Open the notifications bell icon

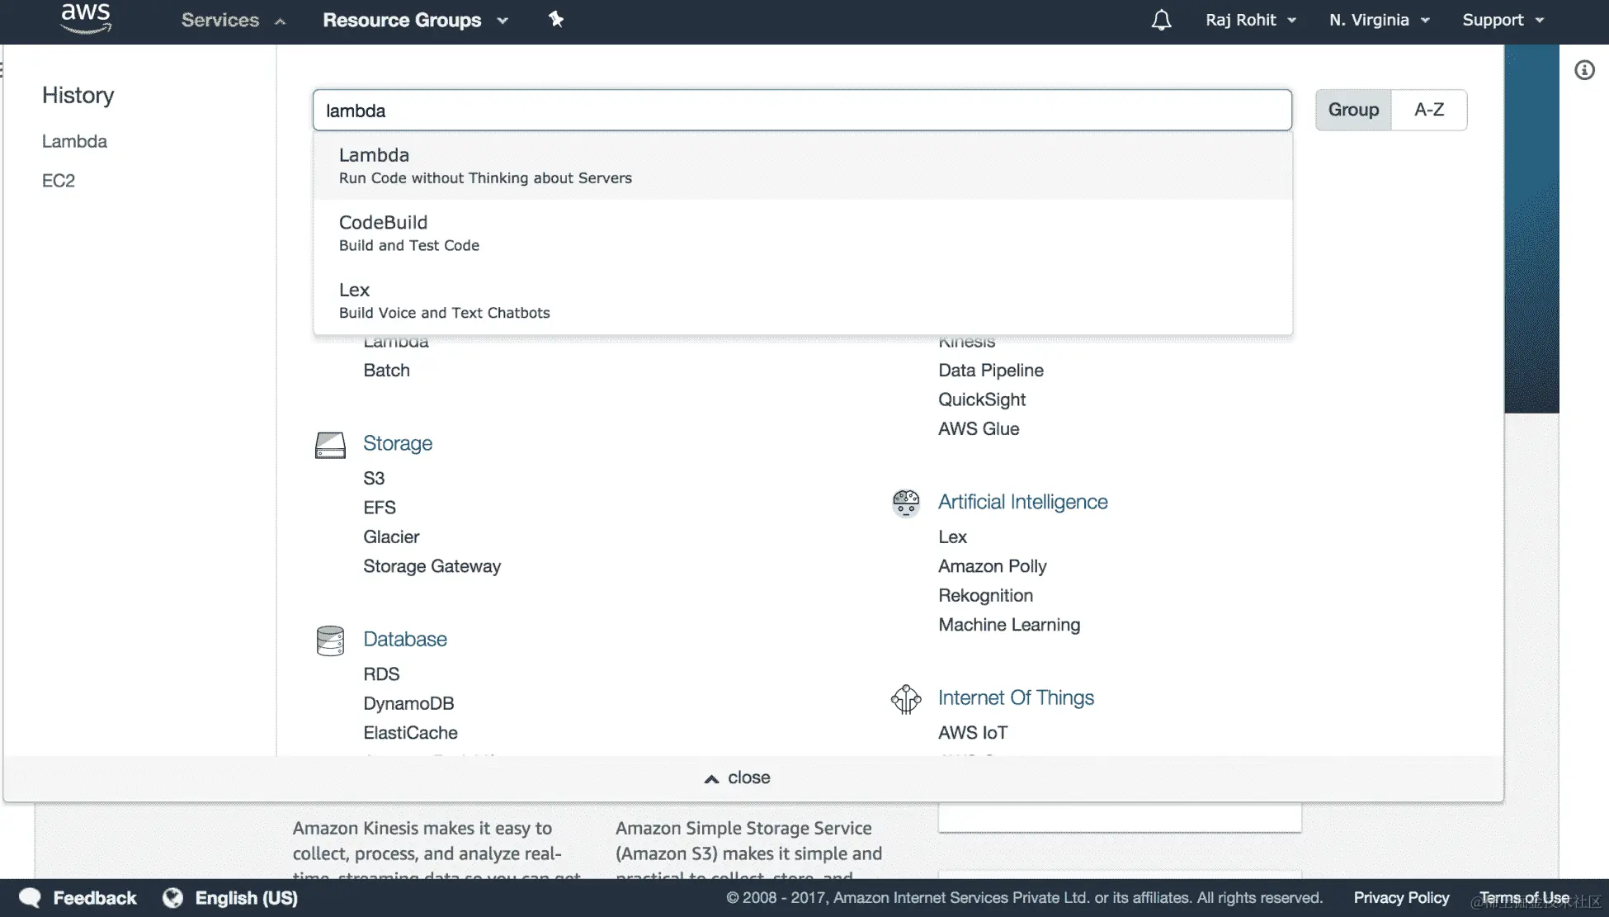click(1161, 20)
